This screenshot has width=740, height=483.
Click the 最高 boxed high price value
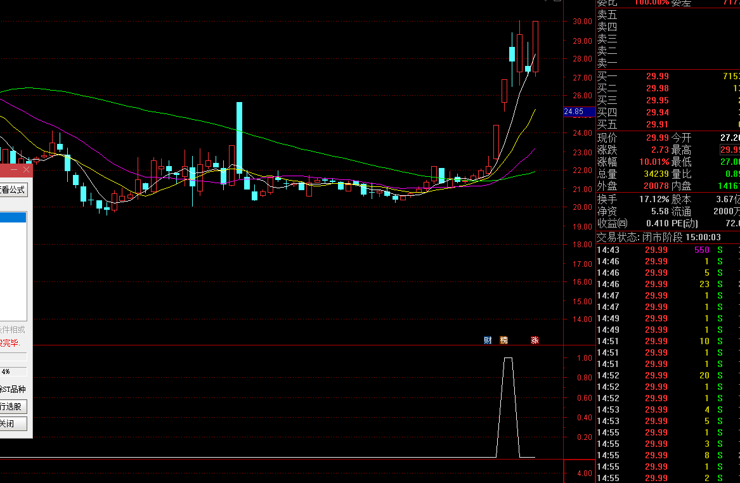tap(730, 150)
